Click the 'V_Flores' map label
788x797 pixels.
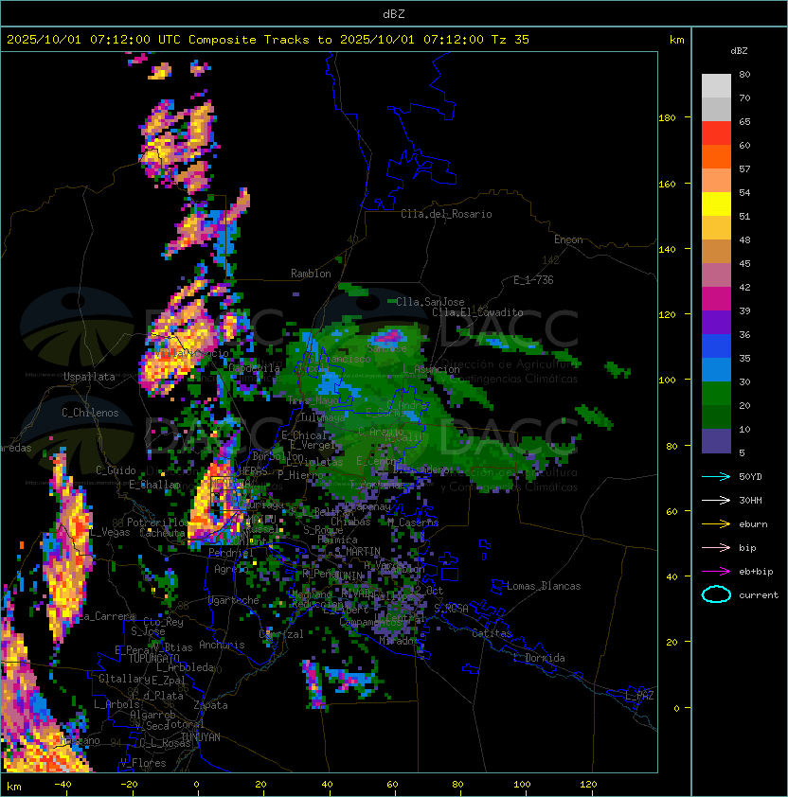point(143,763)
